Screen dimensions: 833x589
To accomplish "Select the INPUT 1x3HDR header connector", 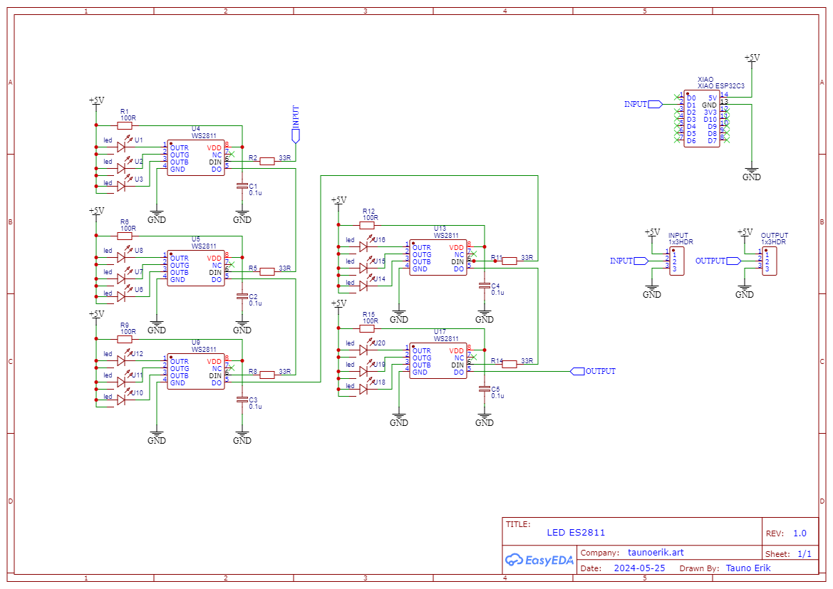I will coord(676,261).
